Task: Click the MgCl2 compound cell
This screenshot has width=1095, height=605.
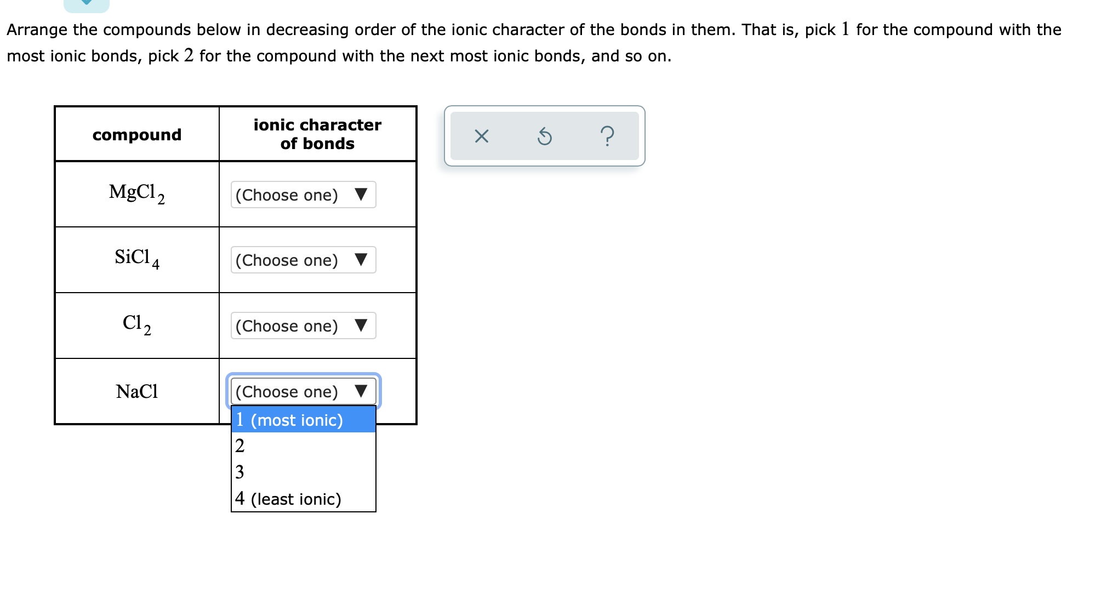Action: click(x=136, y=193)
